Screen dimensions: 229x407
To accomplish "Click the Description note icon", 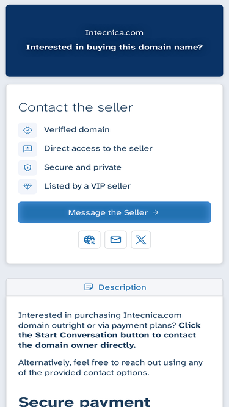I will [x=89, y=287].
